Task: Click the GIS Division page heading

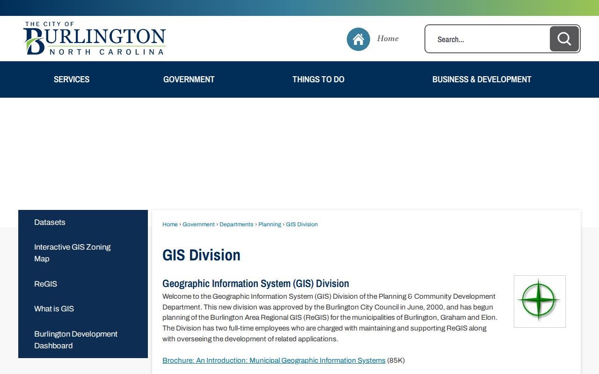Action: click(201, 255)
